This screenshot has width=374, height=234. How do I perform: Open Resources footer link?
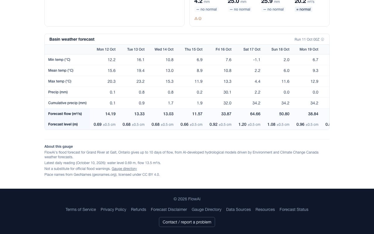pyautogui.click(x=265, y=209)
